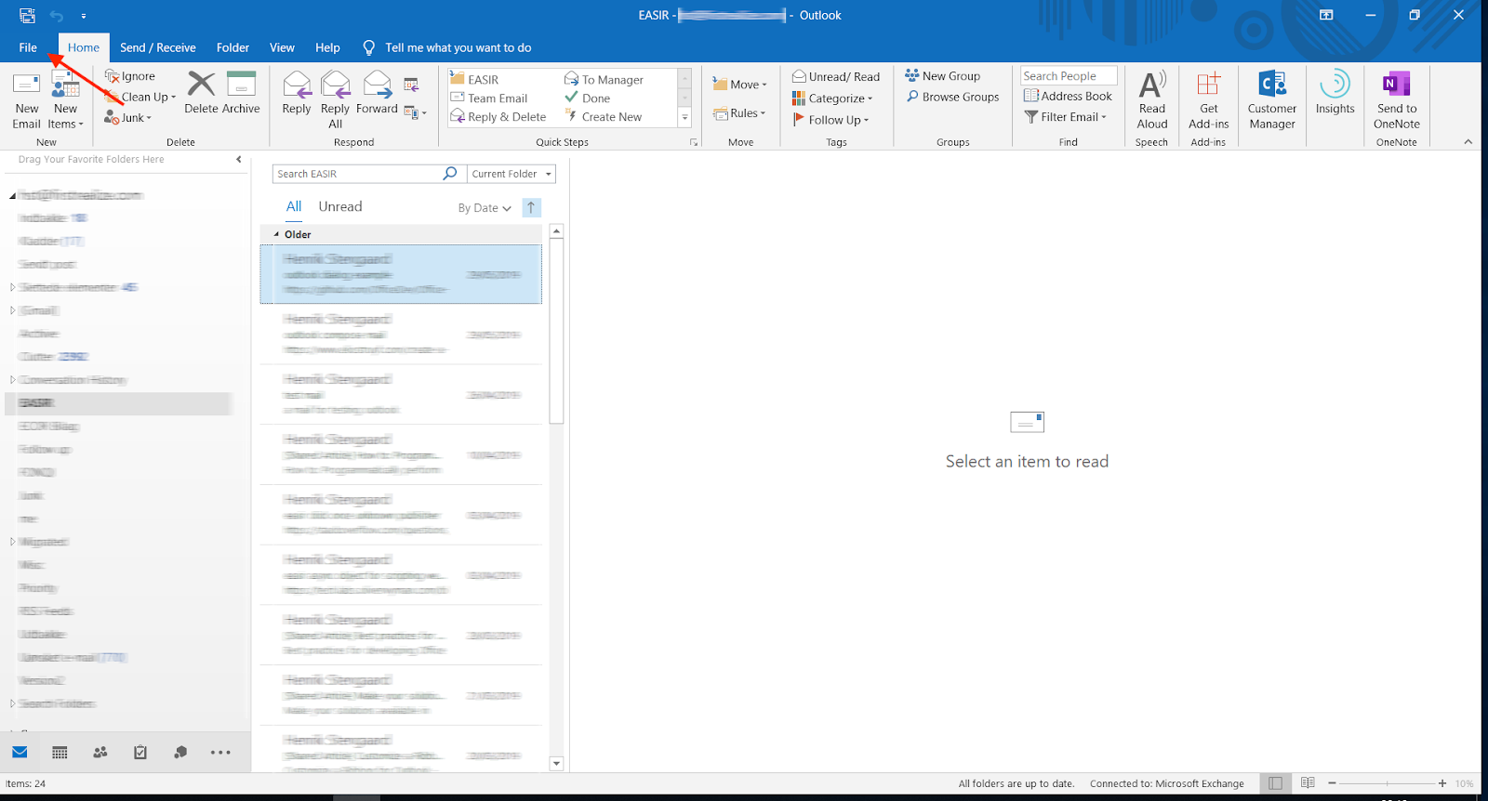The width and height of the screenshot is (1488, 801).
Task: Collapse the folder pane
Action: (x=239, y=160)
